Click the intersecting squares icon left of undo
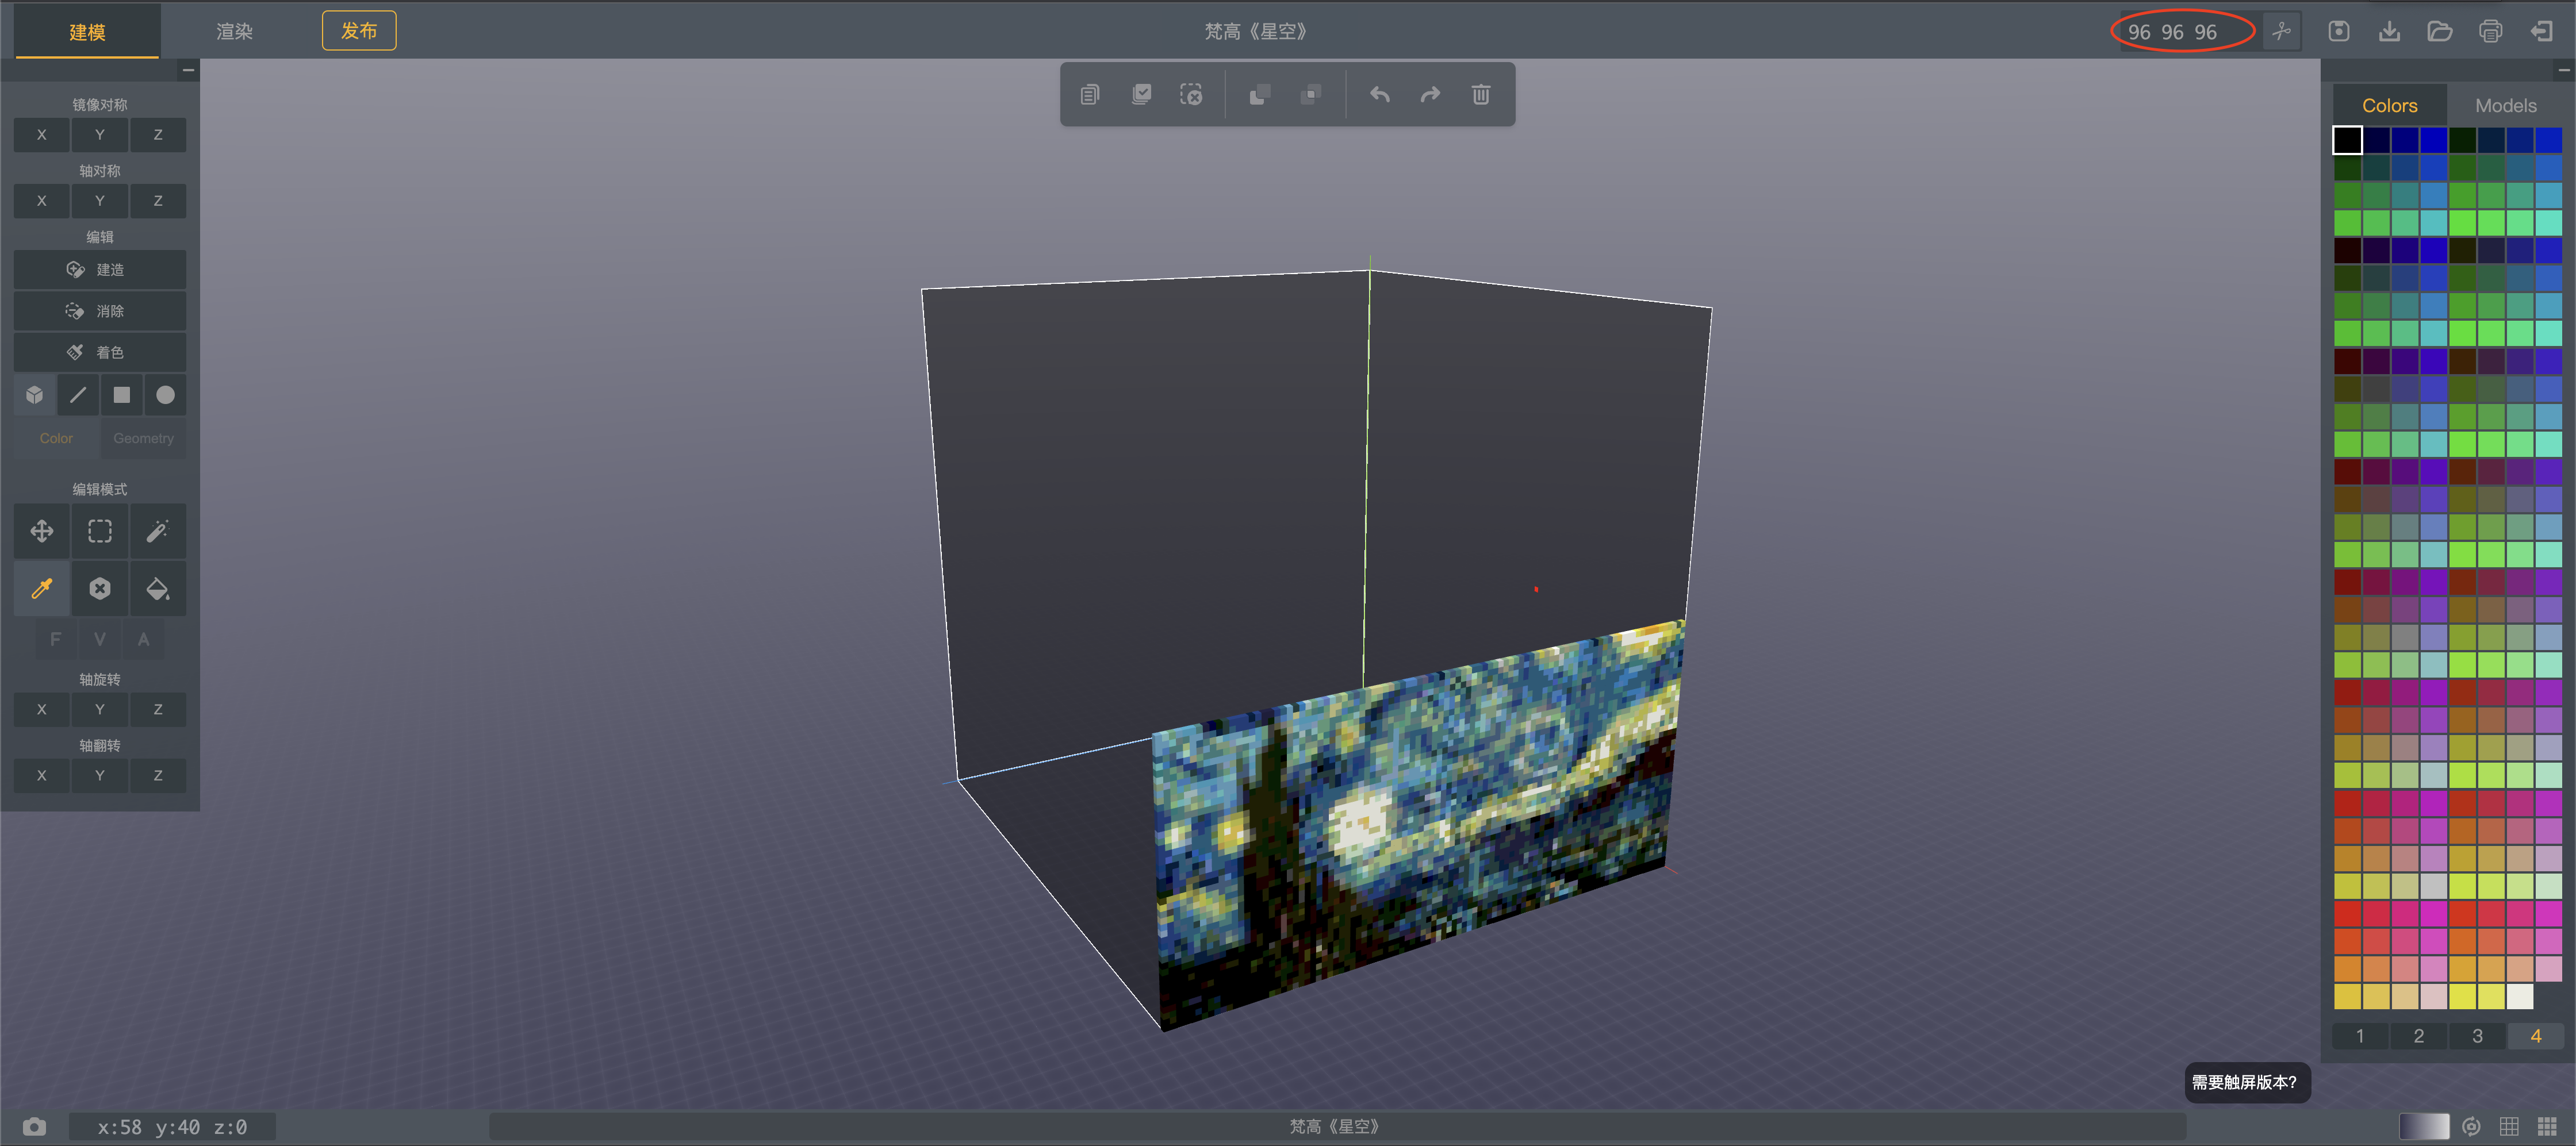The height and width of the screenshot is (1146, 2576). point(1310,94)
